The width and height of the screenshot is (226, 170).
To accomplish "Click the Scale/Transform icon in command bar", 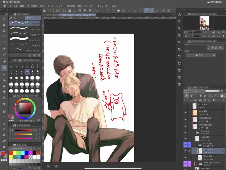I will pyautogui.click(x=123, y=11).
